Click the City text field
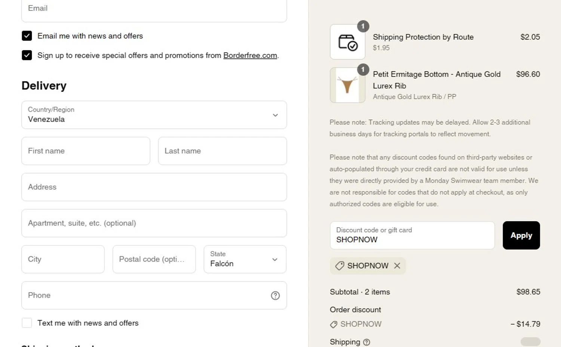Viewport: 561px width, 347px height. pyautogui.click(x=63, y=259)
